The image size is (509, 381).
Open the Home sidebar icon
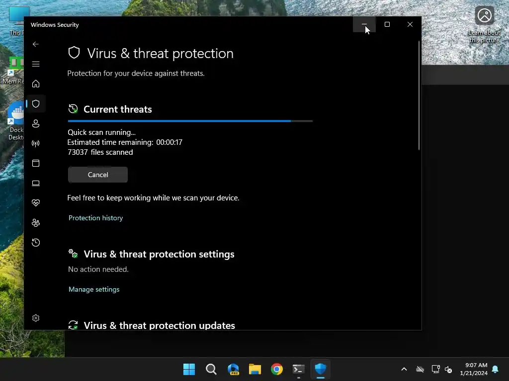(x=36, y=84)
